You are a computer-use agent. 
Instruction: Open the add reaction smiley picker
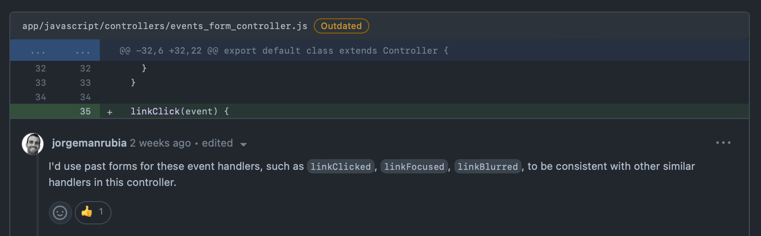click(x=60, y=213)
